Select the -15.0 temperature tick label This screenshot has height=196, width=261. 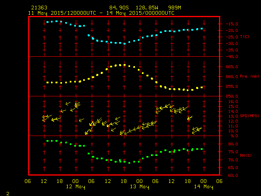pos(232,24)
